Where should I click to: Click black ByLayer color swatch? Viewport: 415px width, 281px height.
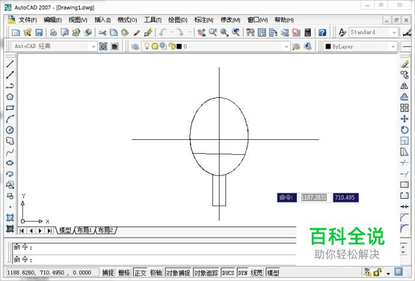coord(328,47)
